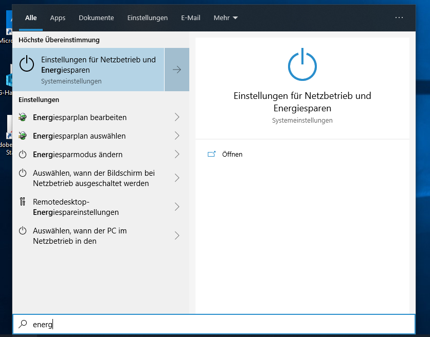430x337 pixels.
Task: Click power icon beside Bildschirm bei Netzbetrieb result
Action: (x=23, y=173)
